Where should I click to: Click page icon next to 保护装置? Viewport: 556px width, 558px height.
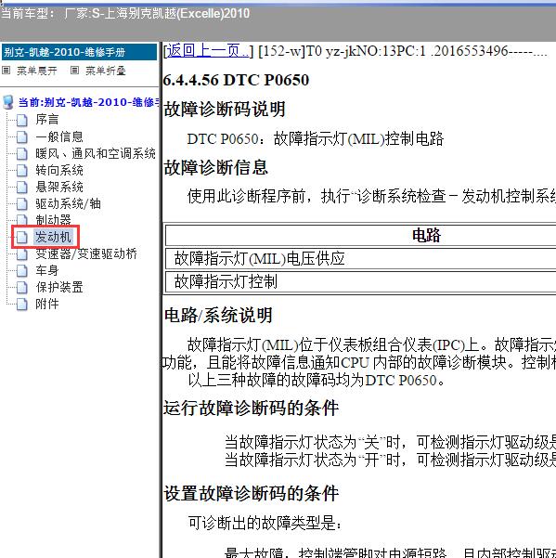[x=22, y=288]
